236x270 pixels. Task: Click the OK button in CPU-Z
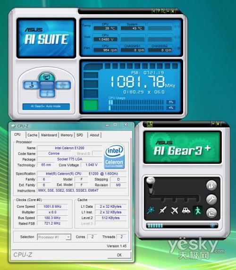tap(119, 255)
